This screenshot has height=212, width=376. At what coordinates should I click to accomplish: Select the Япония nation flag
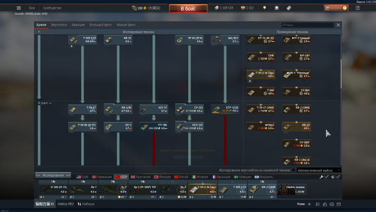[162, 177]
